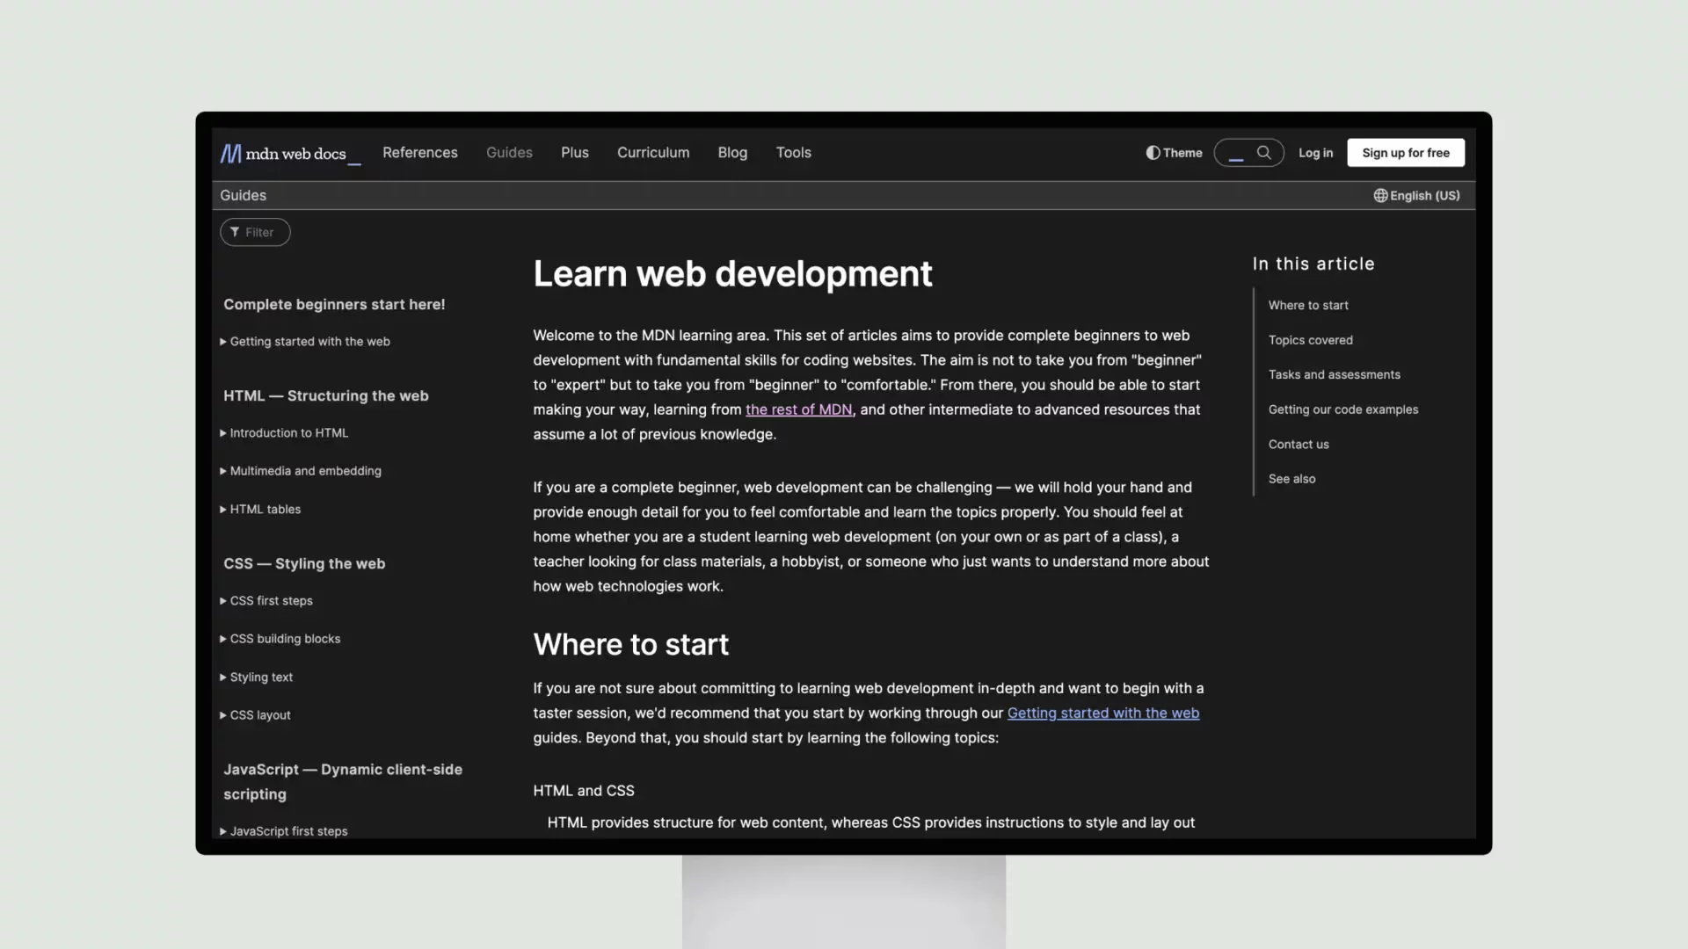Click the Getting started with the web link
The image size is (1688, 949).
[x=309, y=342]
